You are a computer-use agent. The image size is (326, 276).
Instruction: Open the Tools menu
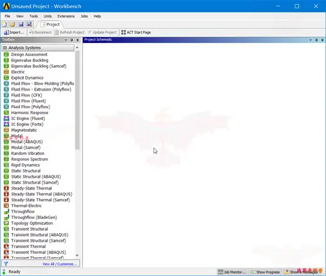click(34, 16)
